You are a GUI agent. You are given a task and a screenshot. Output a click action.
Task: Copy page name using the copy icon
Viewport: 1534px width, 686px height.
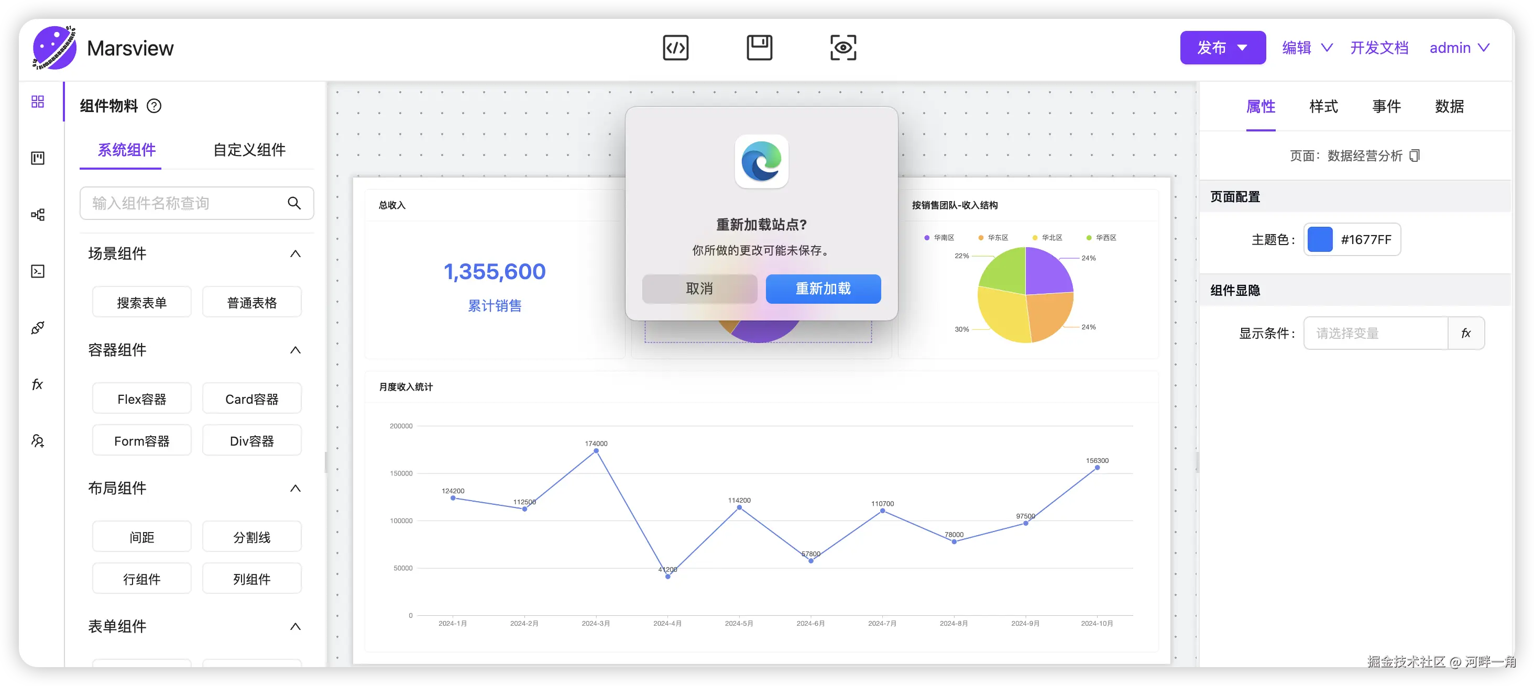(1415, 156)
